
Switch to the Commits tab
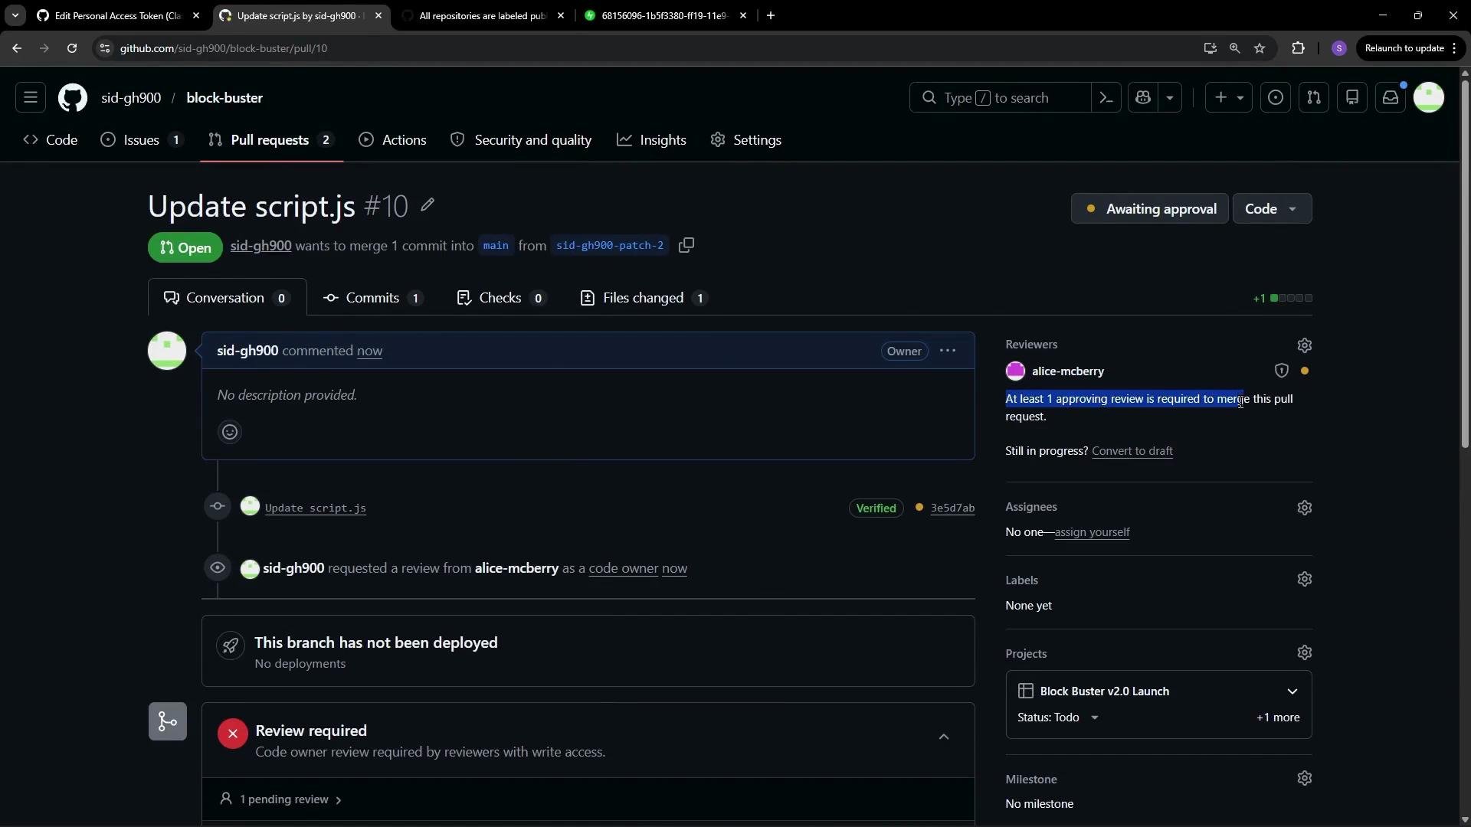click(374, 298)
